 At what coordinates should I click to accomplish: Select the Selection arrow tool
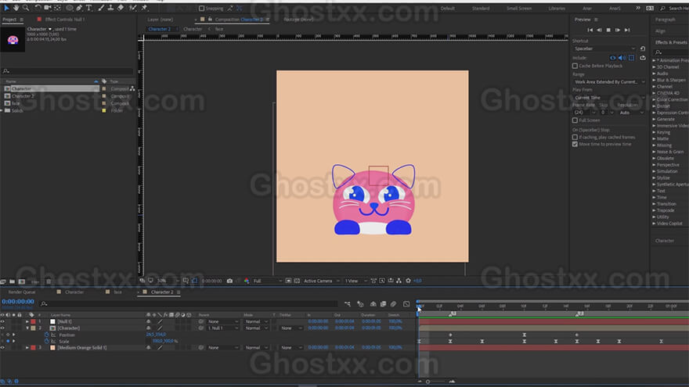[6, 8]
